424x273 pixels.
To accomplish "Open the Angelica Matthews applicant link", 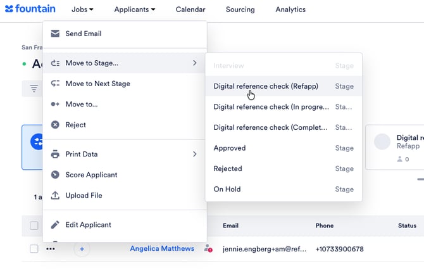I will point(162,249).
